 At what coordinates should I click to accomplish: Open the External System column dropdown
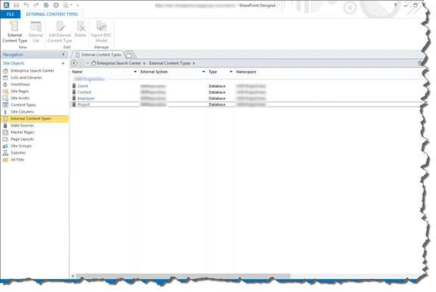pyautogui.click(x=204, y=72)
